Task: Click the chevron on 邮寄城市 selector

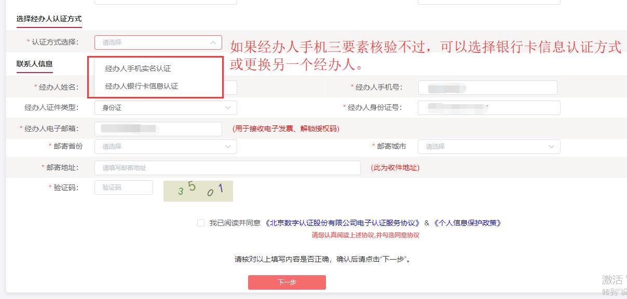Action: (552, 147)
